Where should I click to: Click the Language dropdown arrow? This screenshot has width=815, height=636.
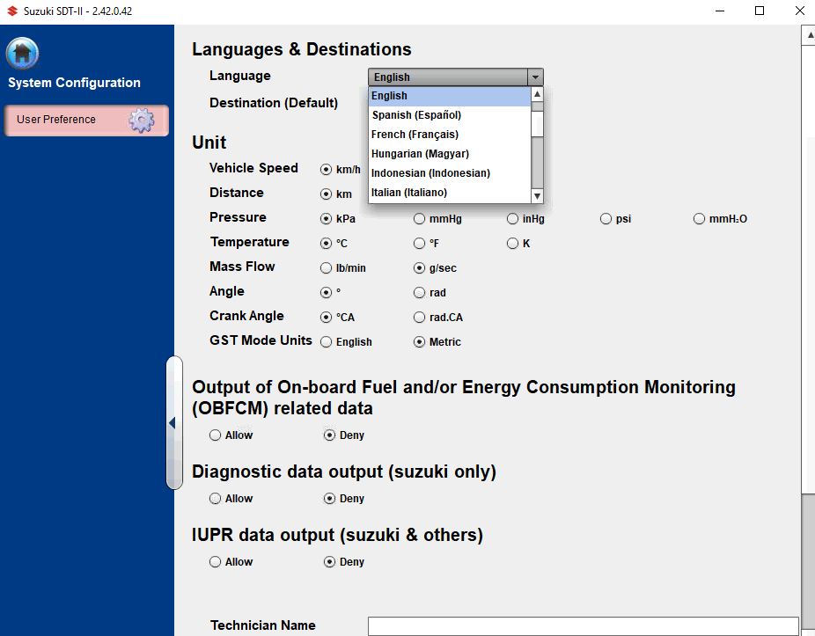pos(535,77)
